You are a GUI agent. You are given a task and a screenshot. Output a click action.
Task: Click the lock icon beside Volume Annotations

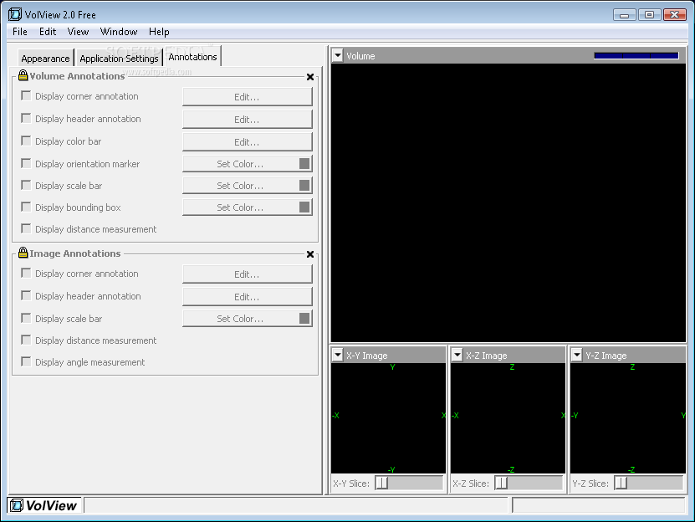pos(23,75)
